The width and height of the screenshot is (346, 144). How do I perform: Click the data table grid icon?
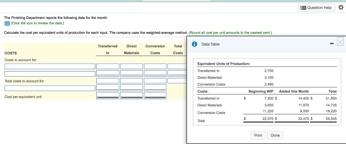point(7,24)
